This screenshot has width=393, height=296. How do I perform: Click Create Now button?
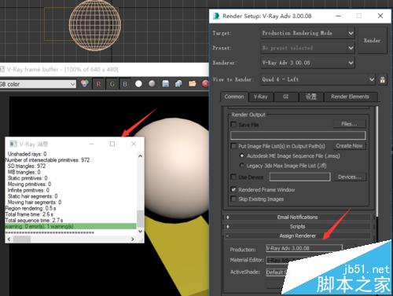(349, 146)
